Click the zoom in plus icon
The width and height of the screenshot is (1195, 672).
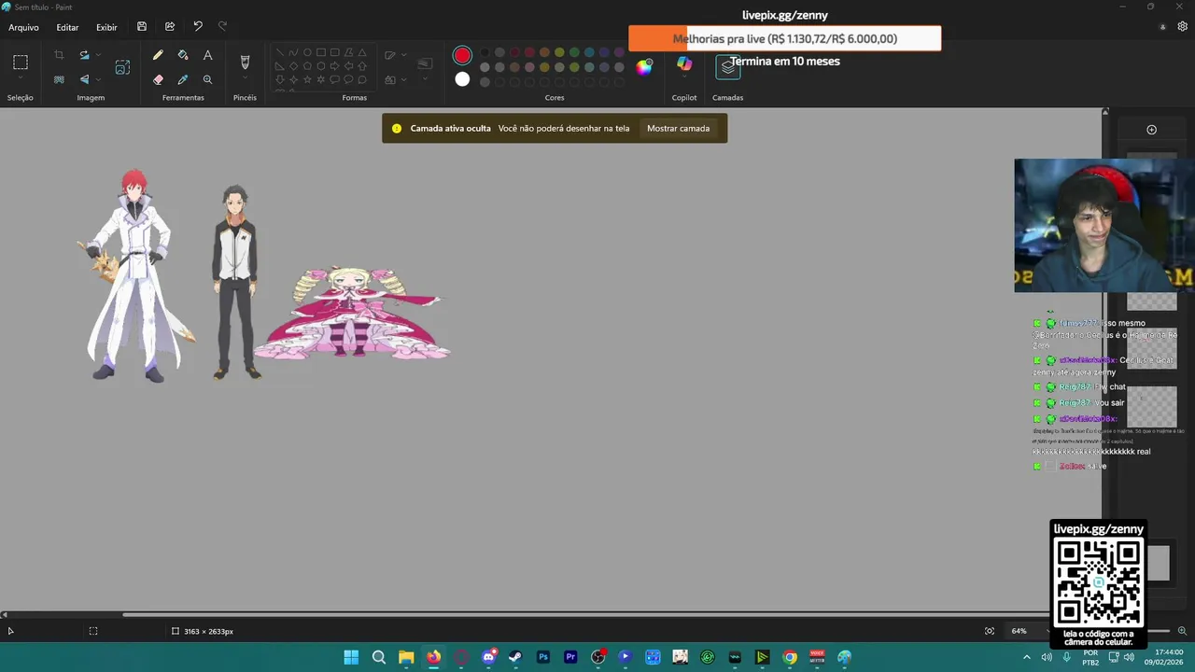coord(1182,631)
